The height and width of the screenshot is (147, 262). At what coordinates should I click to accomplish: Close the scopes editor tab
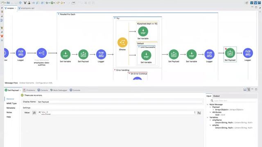pos(16,8)
